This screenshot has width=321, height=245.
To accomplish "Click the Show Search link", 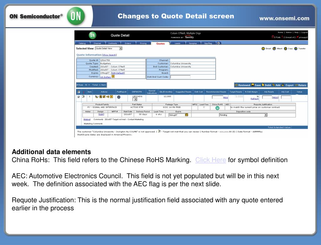I will click(x=109, y=55).
